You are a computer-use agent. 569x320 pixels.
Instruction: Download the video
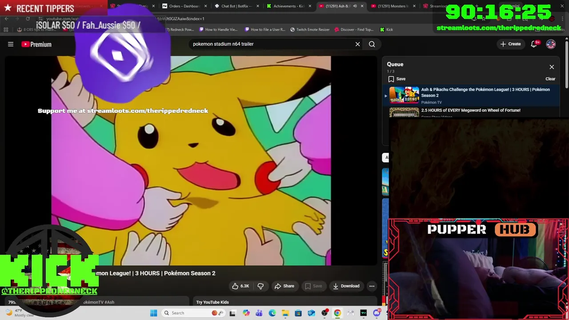pos(346,286)
